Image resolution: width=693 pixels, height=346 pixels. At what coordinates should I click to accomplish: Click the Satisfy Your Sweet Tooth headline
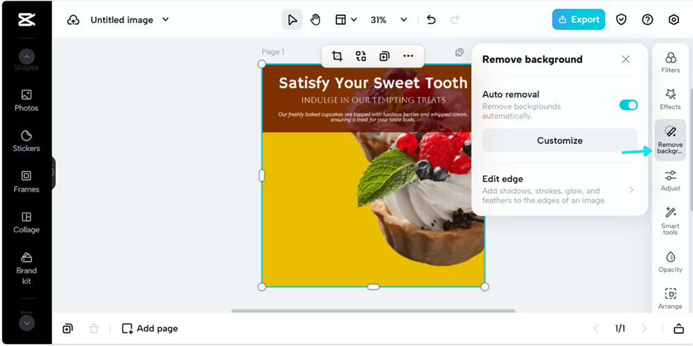click(x=373, y=83)
